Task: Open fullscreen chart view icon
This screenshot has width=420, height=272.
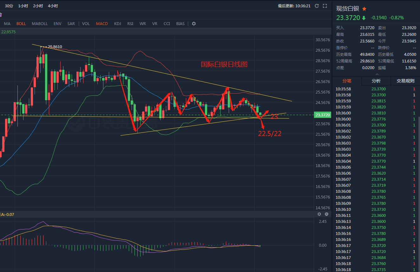Action: click(325, 6)
